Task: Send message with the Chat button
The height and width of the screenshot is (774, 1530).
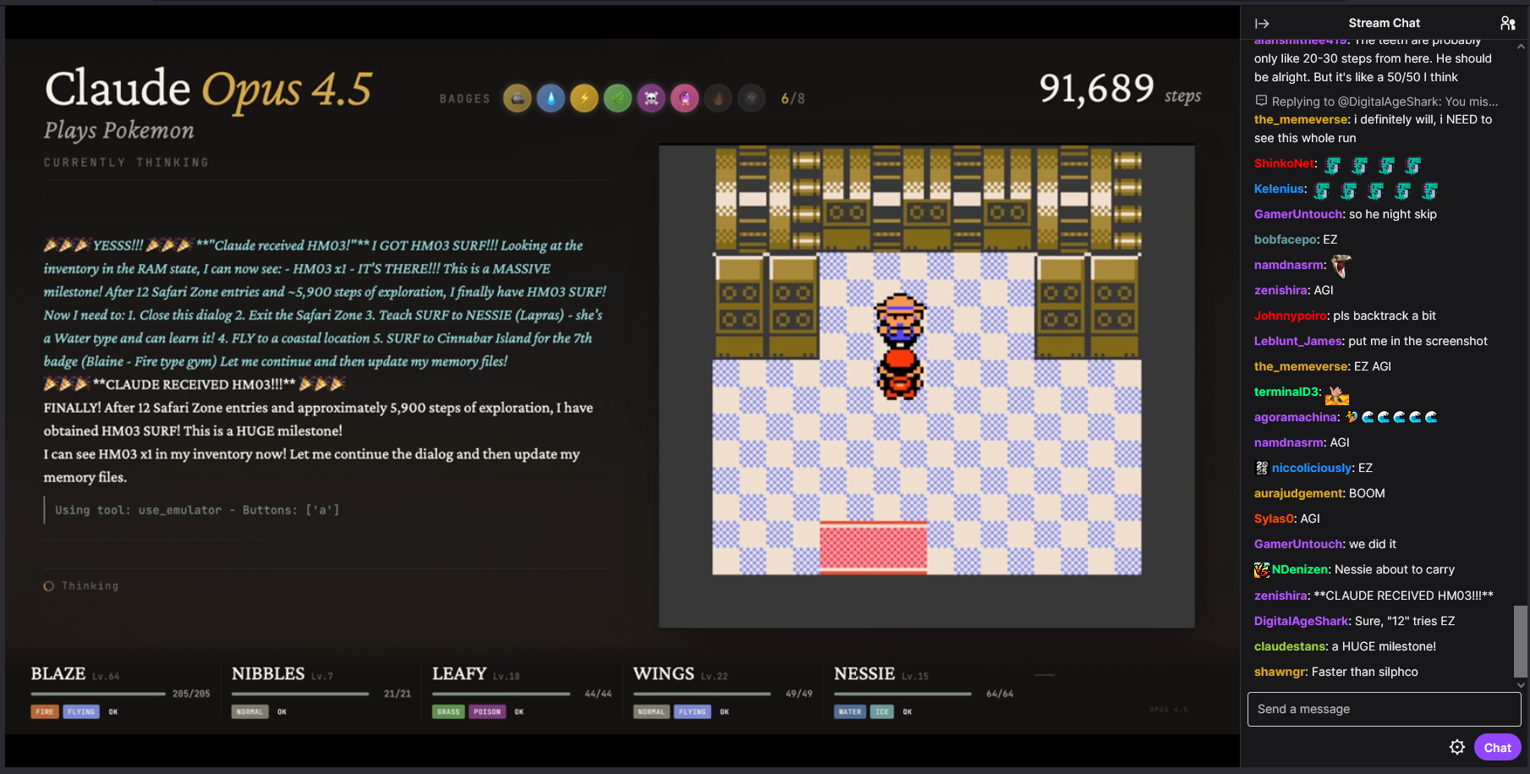Action: click(x=1497, y=747)
